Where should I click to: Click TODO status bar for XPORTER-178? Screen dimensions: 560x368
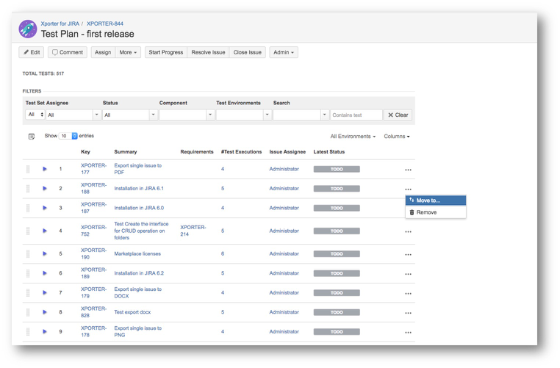(x=337, y=331)
